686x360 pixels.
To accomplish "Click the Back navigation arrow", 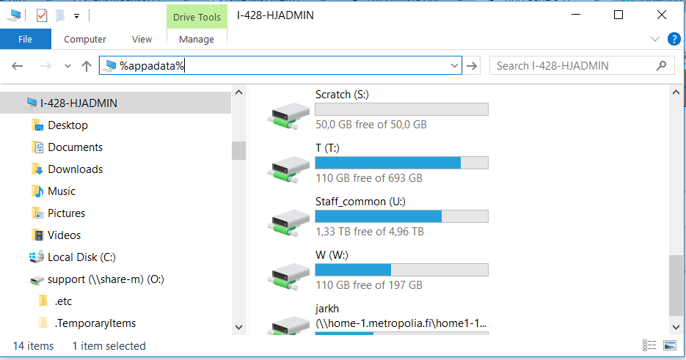I will pyautogui.click(x=18, y=66).
